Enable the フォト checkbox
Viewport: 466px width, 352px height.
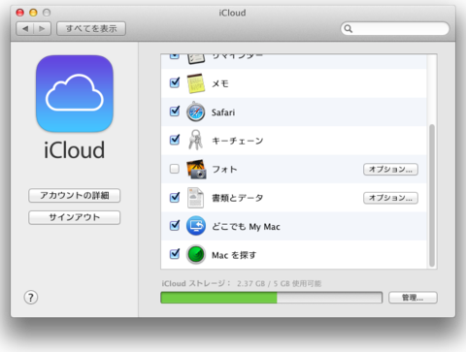175,169
